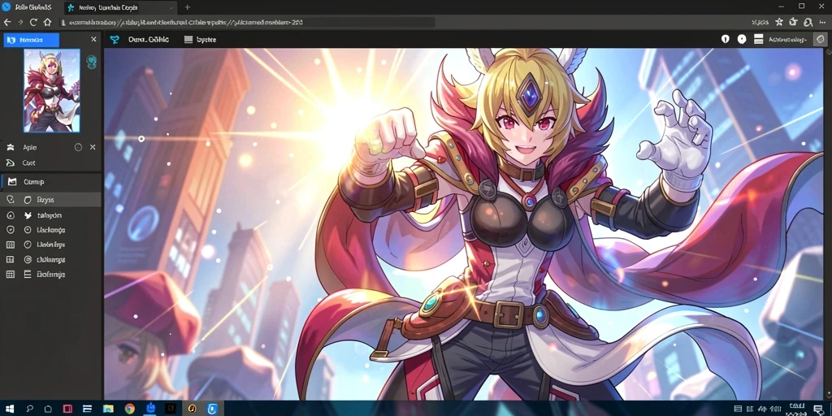This screenshot has width=832, height=416.
Task: Open the black square app on the taskbar
Action: (171, 409)
